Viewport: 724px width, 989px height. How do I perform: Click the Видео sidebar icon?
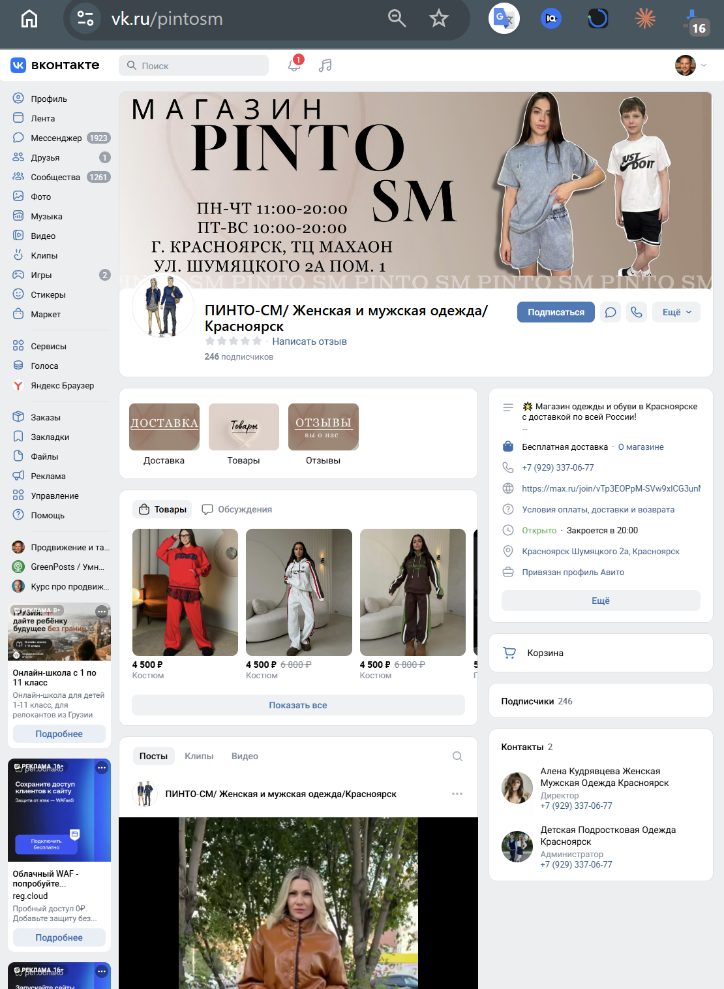tap(18, 236)
